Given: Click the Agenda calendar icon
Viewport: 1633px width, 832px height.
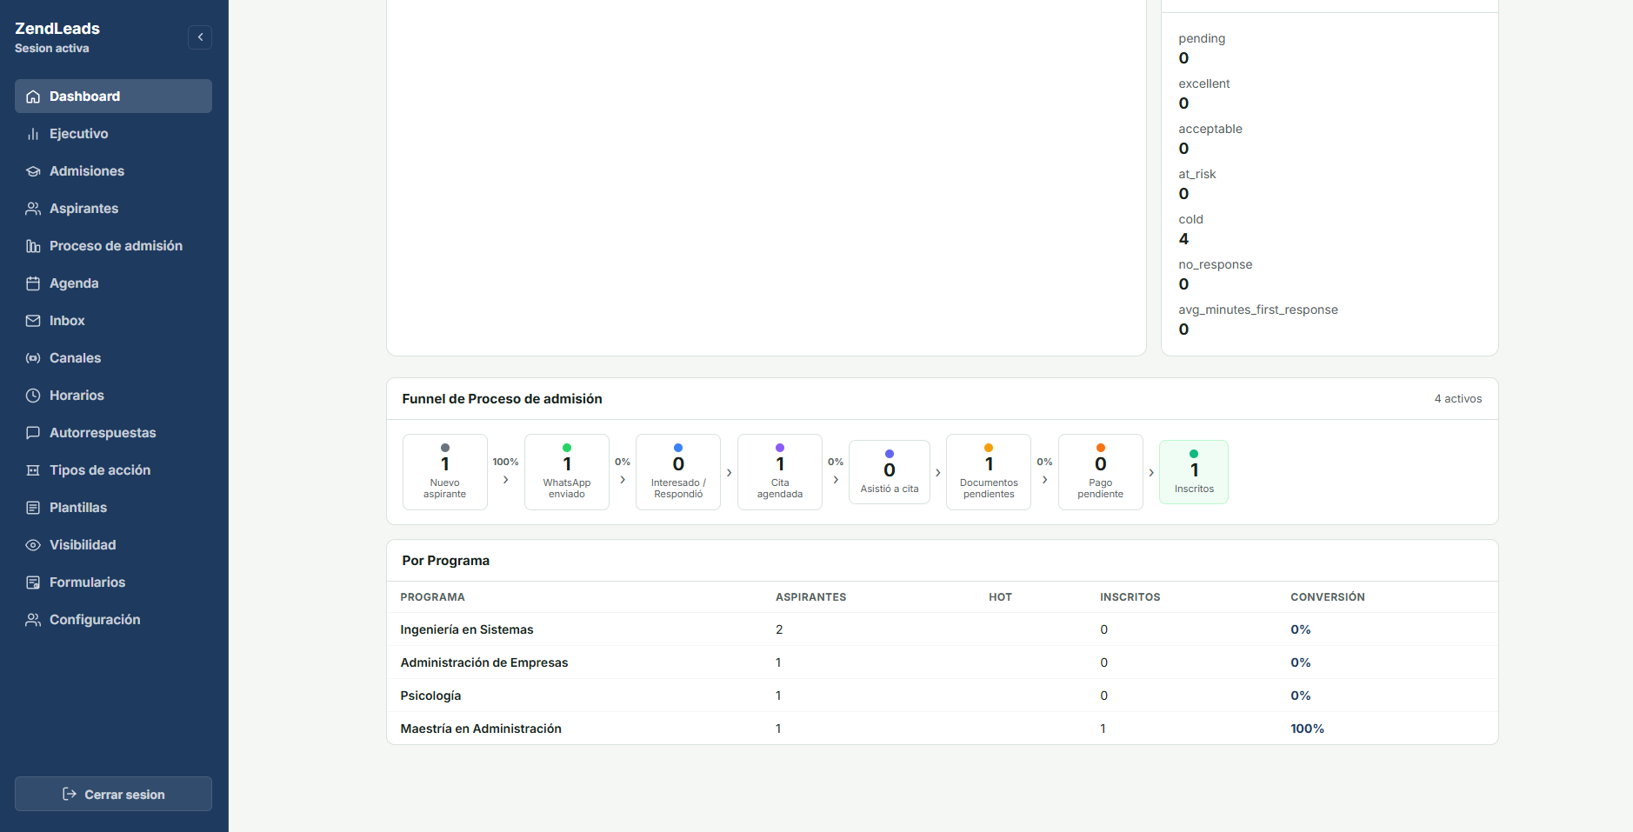Looking at the screenshot, I should [33, 283].
